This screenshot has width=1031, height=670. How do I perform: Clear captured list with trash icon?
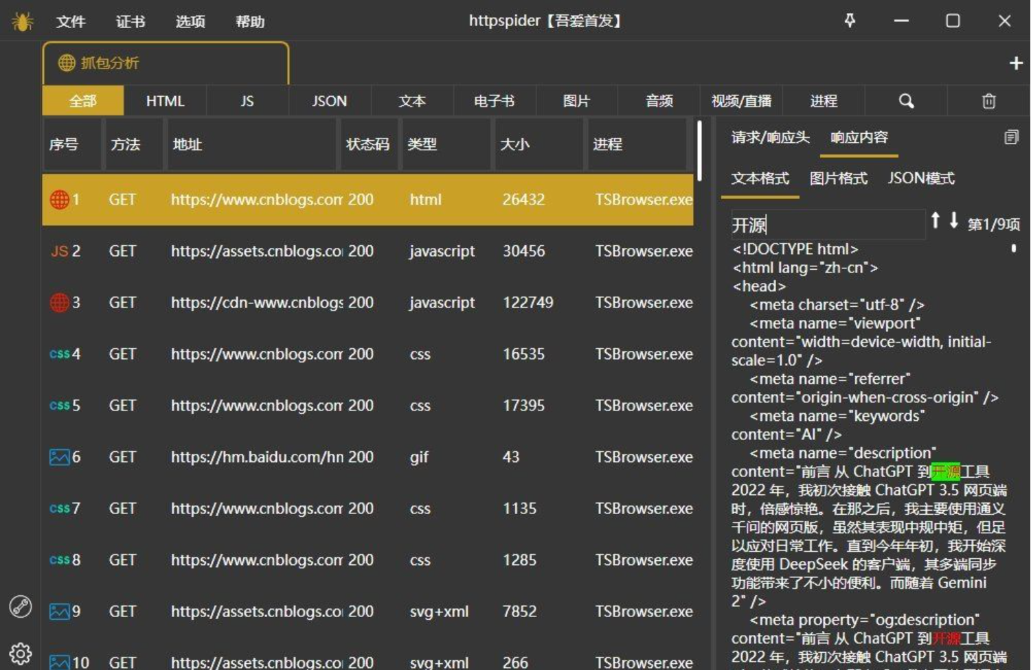point(988,101)
